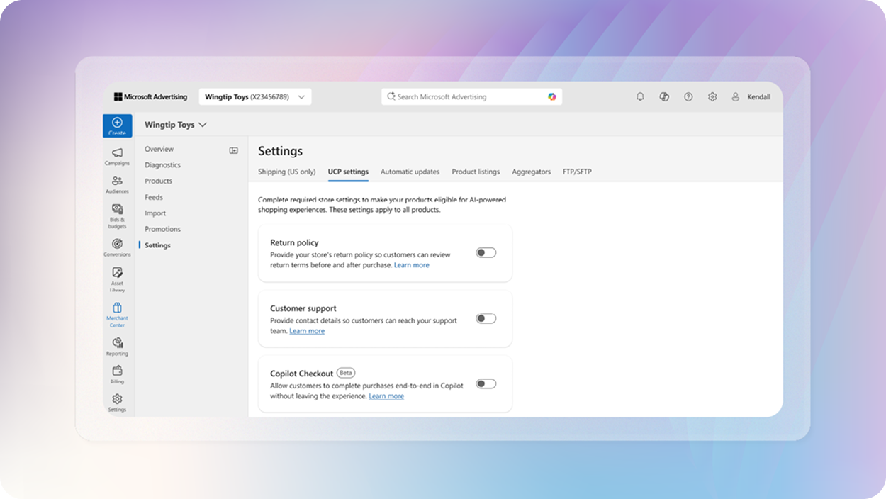Click Learn more under Return policy
Image resolution: width=886 pixels, height=499 pixels.
coord(412,265)
